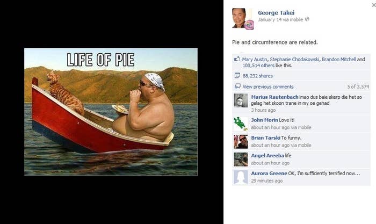Screen dimensions: 376x224
Task: Visit Stephanie Chodakowski's profile
Action: point(294,59)
